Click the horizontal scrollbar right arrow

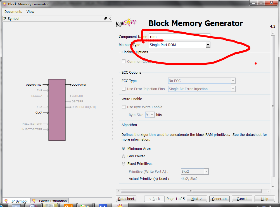pos(268,191)
